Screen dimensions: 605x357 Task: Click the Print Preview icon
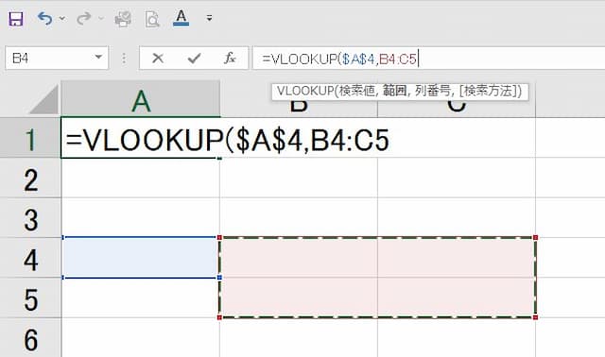click(152, 19)
